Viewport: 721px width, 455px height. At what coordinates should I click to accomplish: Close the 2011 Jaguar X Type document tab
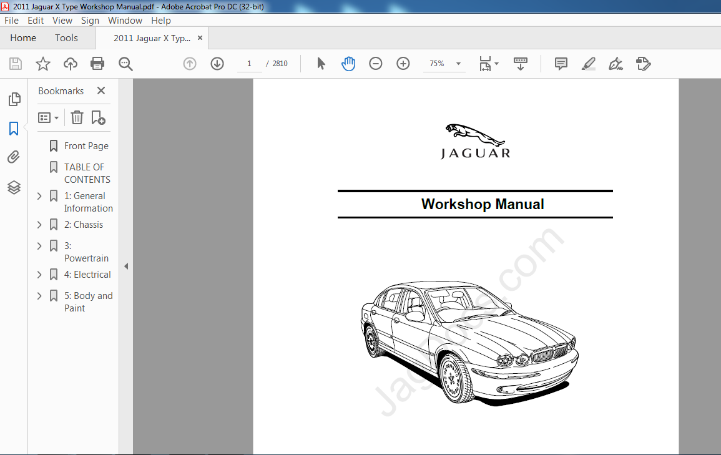pos(200,37)
